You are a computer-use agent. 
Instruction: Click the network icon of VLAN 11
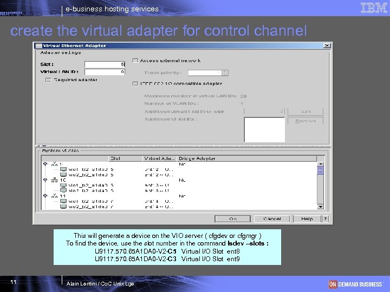tap(55, 196)
